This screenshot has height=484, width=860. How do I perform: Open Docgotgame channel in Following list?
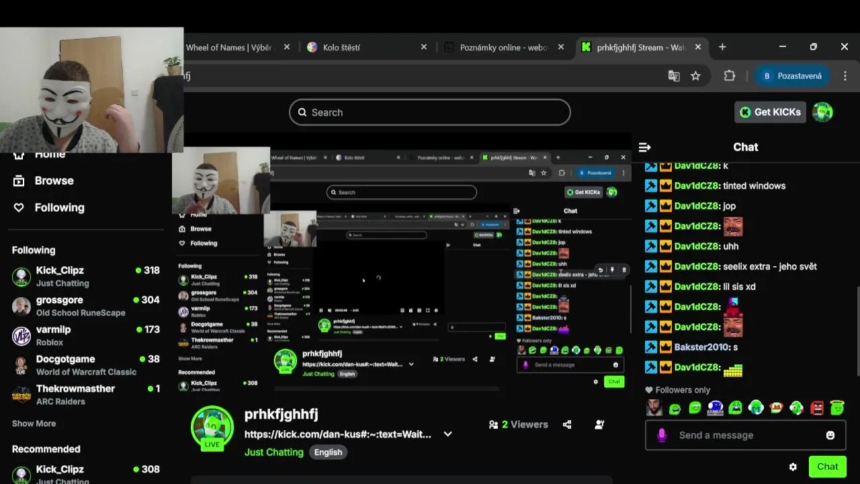pos(86,365)
